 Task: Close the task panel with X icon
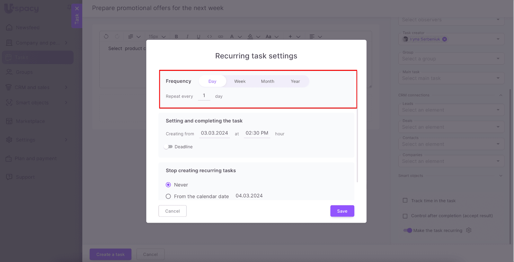[x=77, y=9]
